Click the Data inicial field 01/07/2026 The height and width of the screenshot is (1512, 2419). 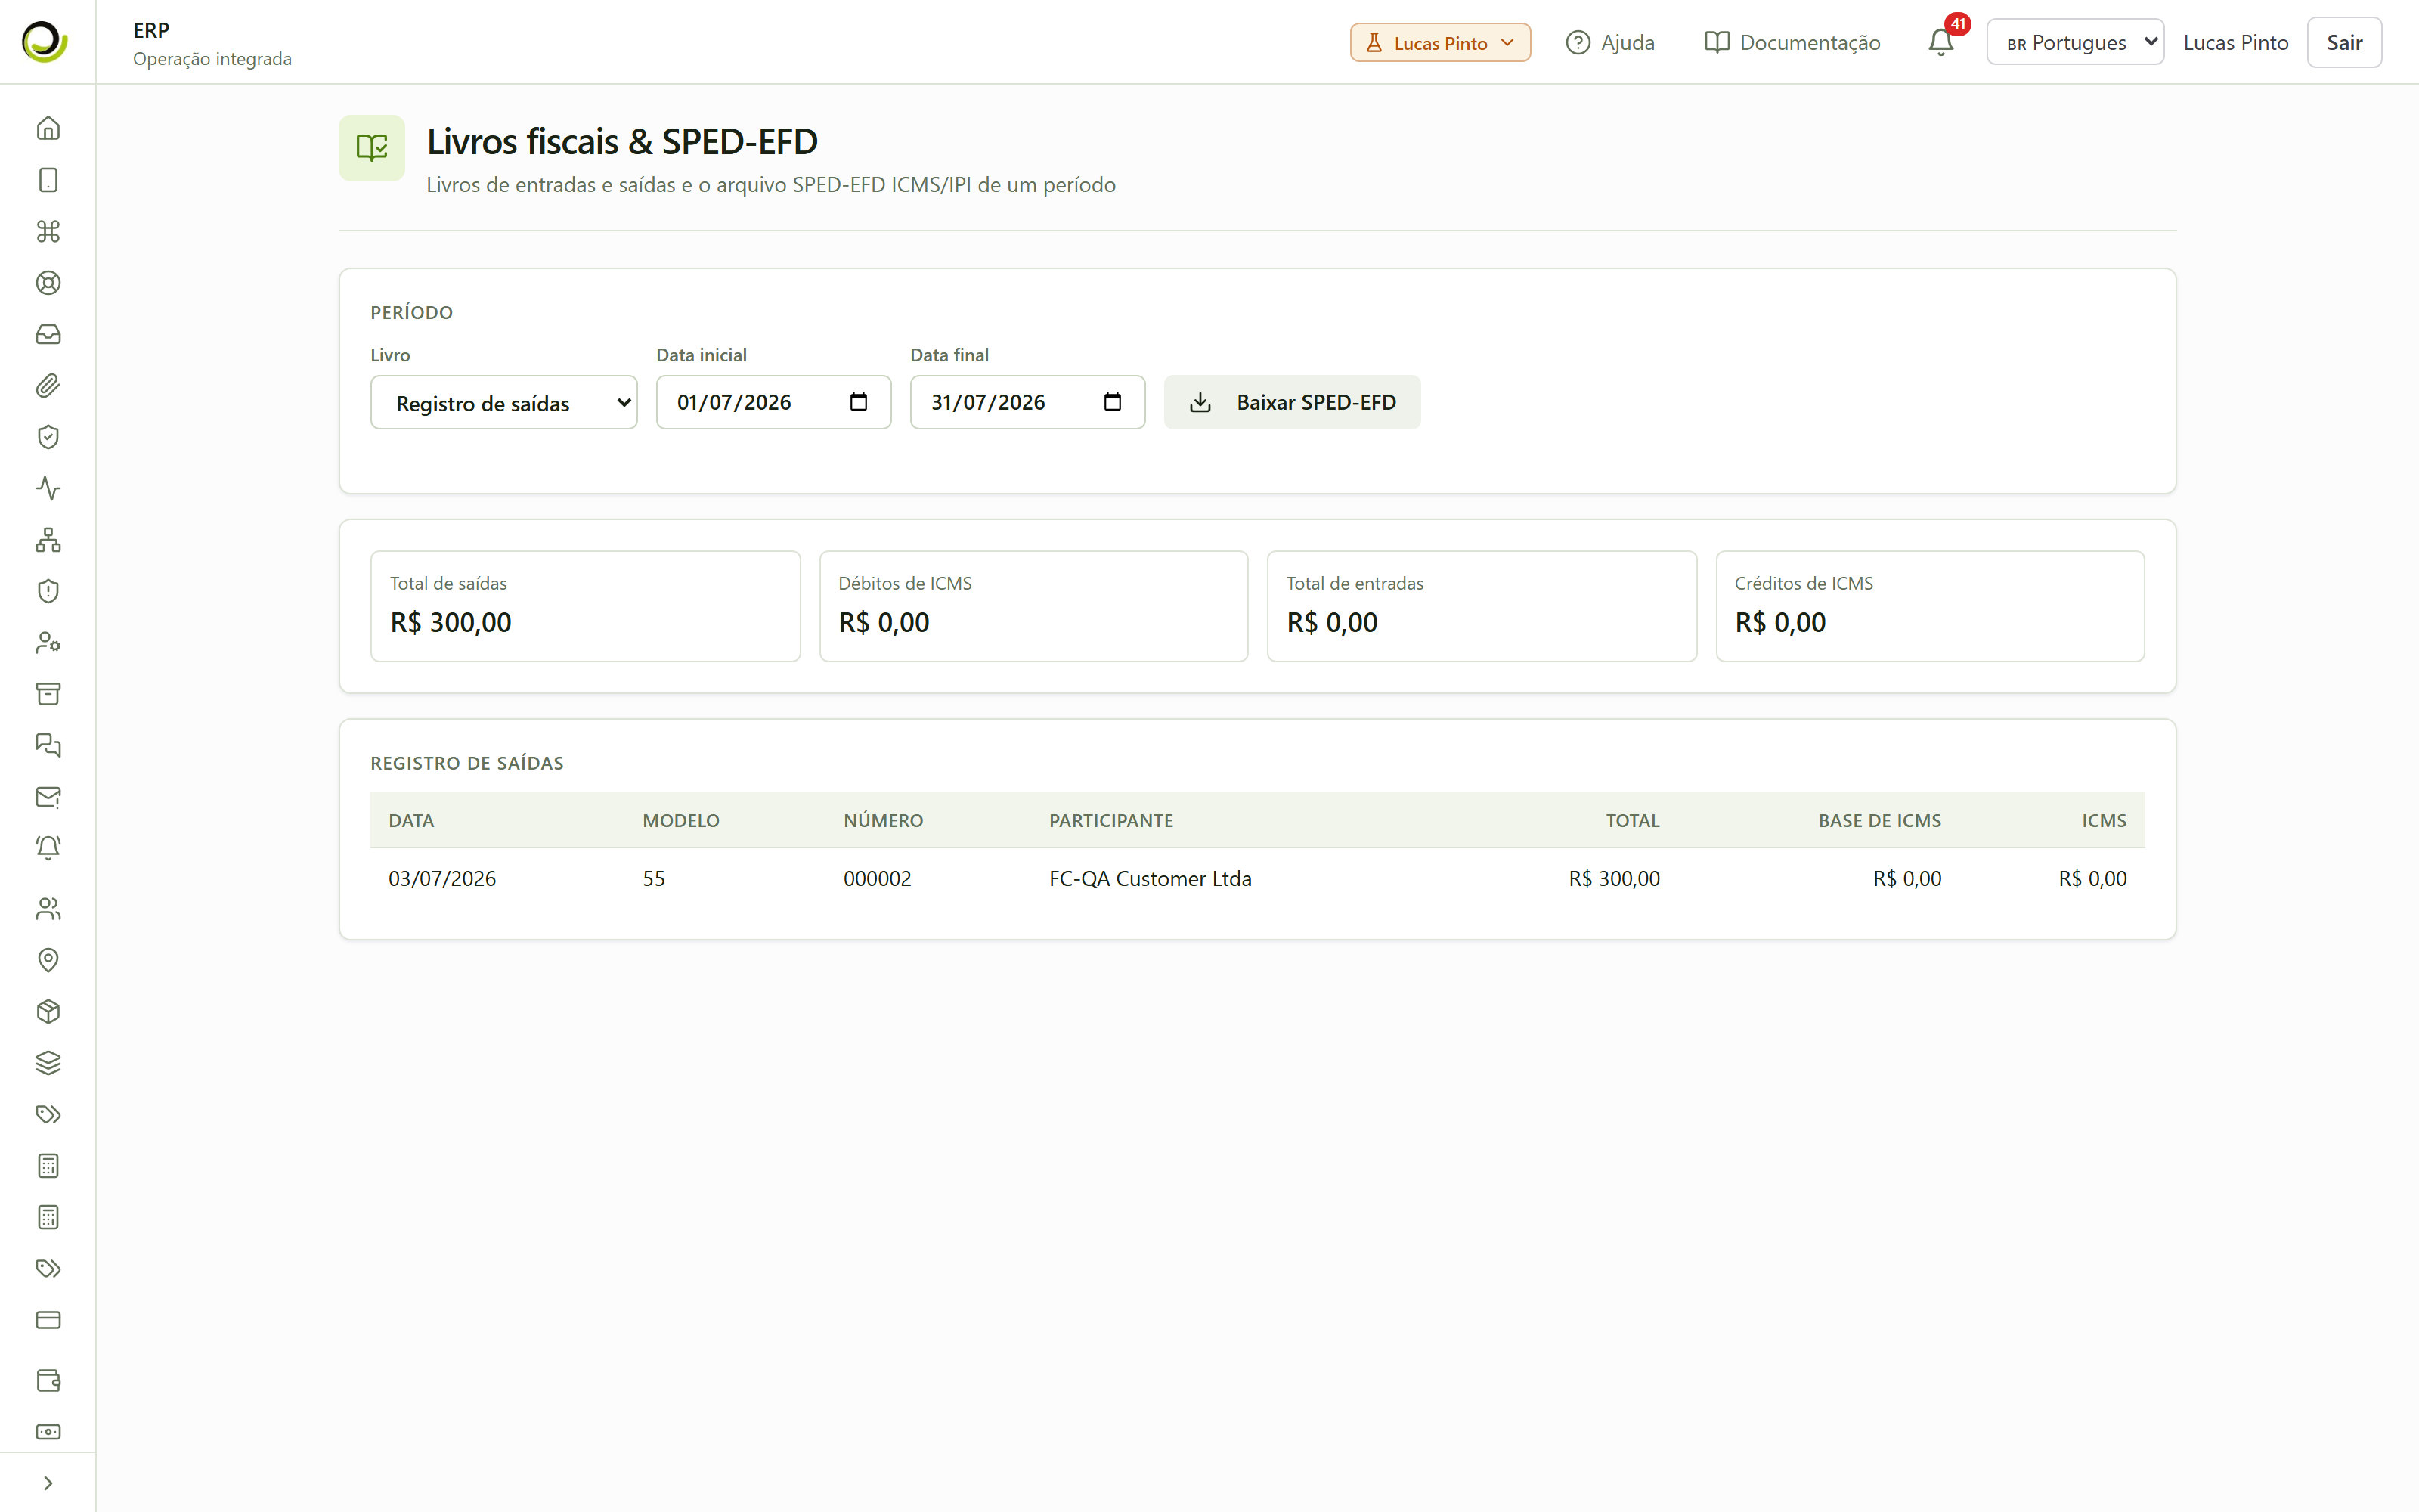[x=773, y=402]
